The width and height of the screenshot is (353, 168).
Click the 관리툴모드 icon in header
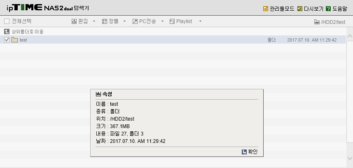(266, 9)
